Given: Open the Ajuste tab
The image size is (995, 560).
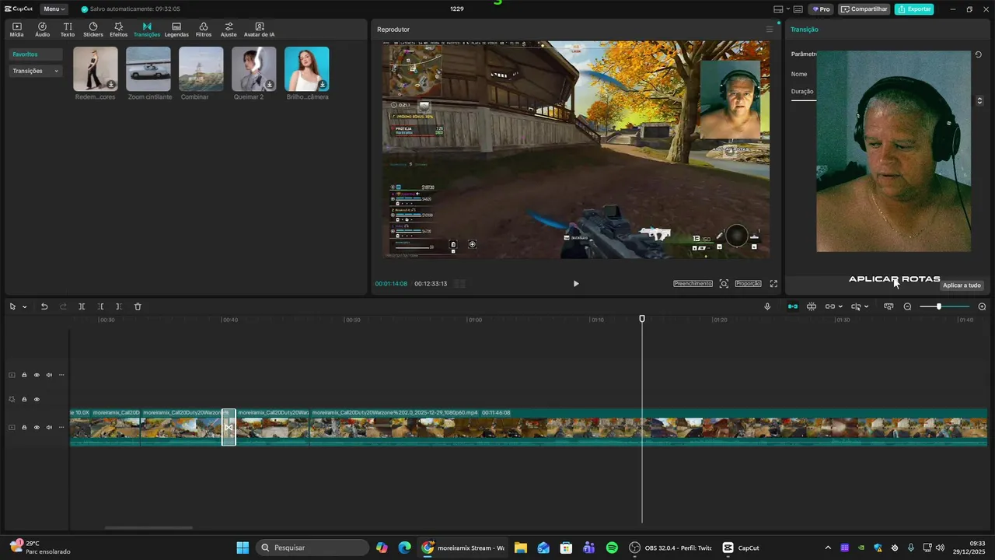Looking at the screenshot, I should 229,30.
